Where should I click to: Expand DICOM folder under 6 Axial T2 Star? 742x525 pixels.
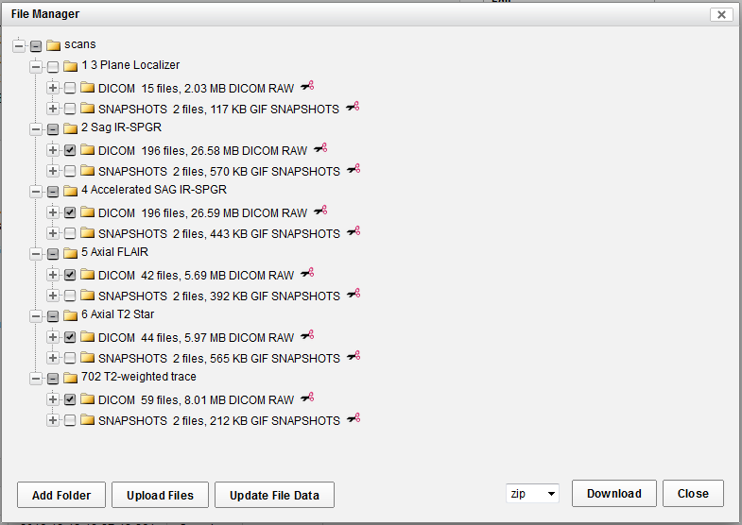click(x=53, y=337)
